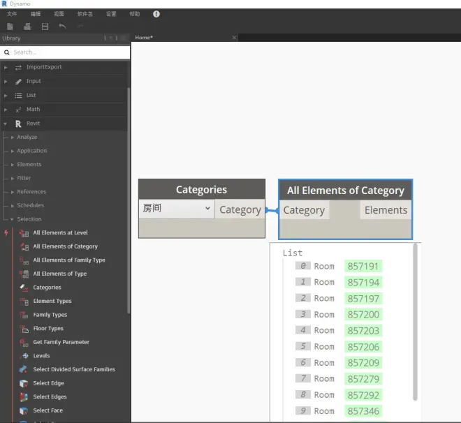Image resolution: width=461 pixels, height=423 pixels.
Task: Click Category output port on Categories node
Action: click(240, 209)
